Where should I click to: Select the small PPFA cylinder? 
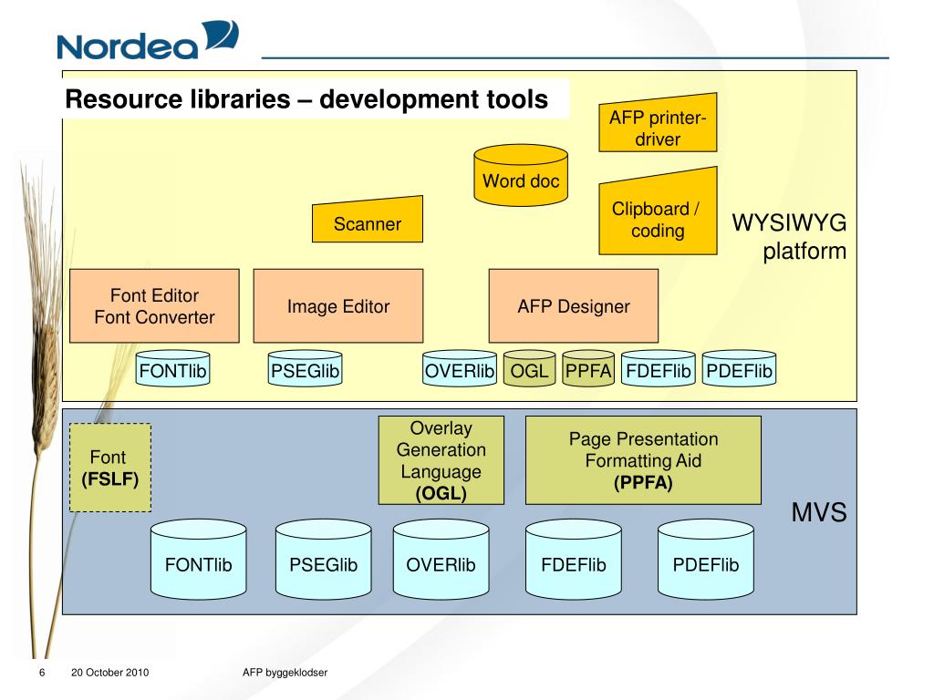[x=588, y=368]
